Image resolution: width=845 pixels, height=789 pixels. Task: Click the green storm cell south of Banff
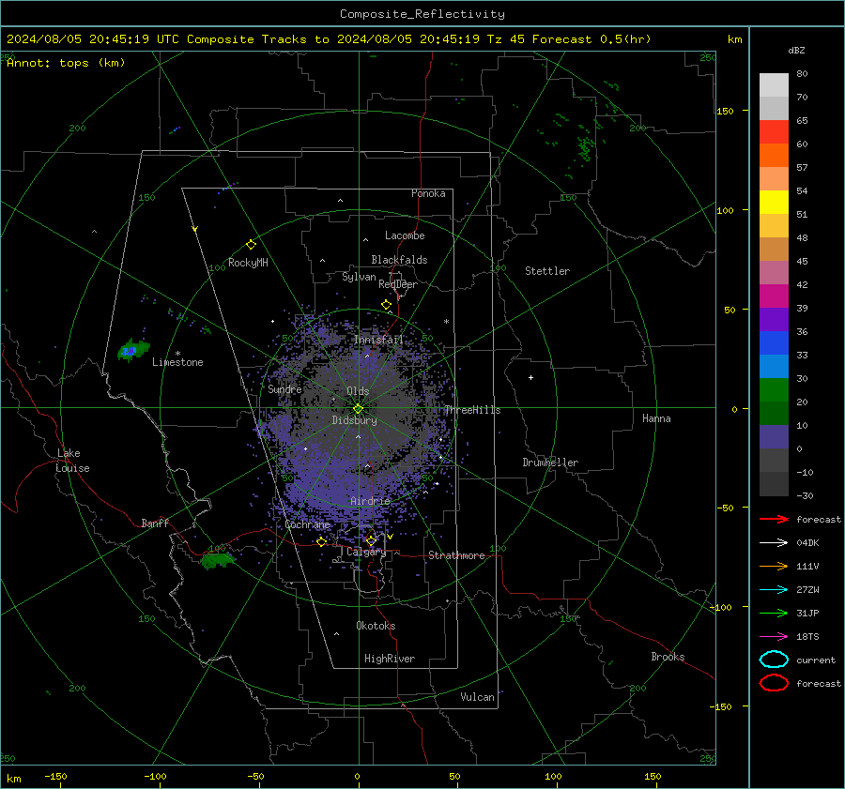click(217, 560)
